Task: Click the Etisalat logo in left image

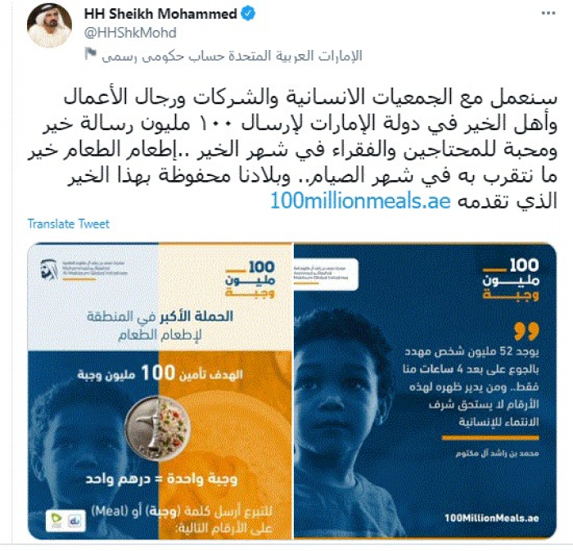Action: click(56, 521)
